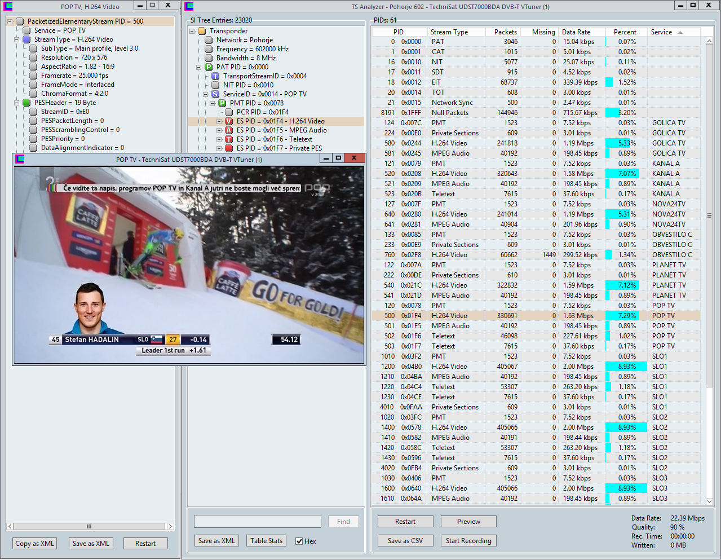Click the icon beside PacketizedElementaryStream PID
Screen dimensions: 721x560
point(20,21)
